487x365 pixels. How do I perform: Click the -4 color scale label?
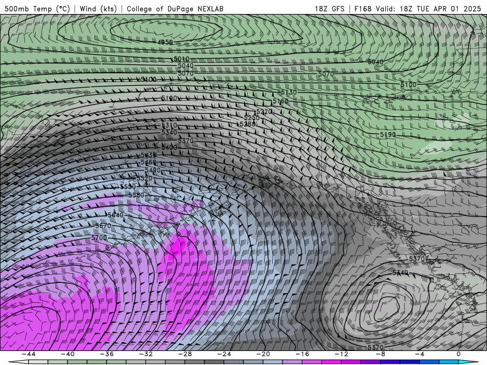[x=420, y=354]
